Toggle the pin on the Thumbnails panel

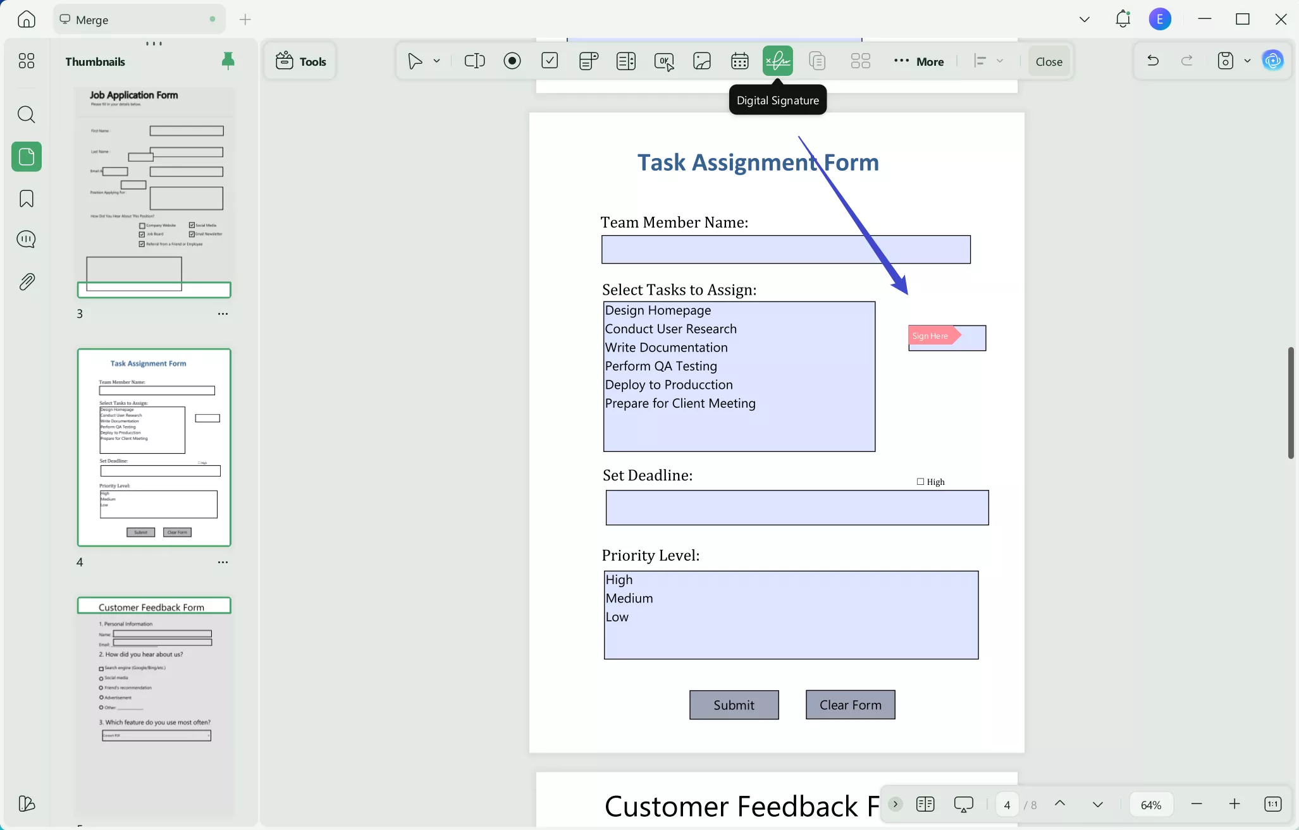click(228, 61)
